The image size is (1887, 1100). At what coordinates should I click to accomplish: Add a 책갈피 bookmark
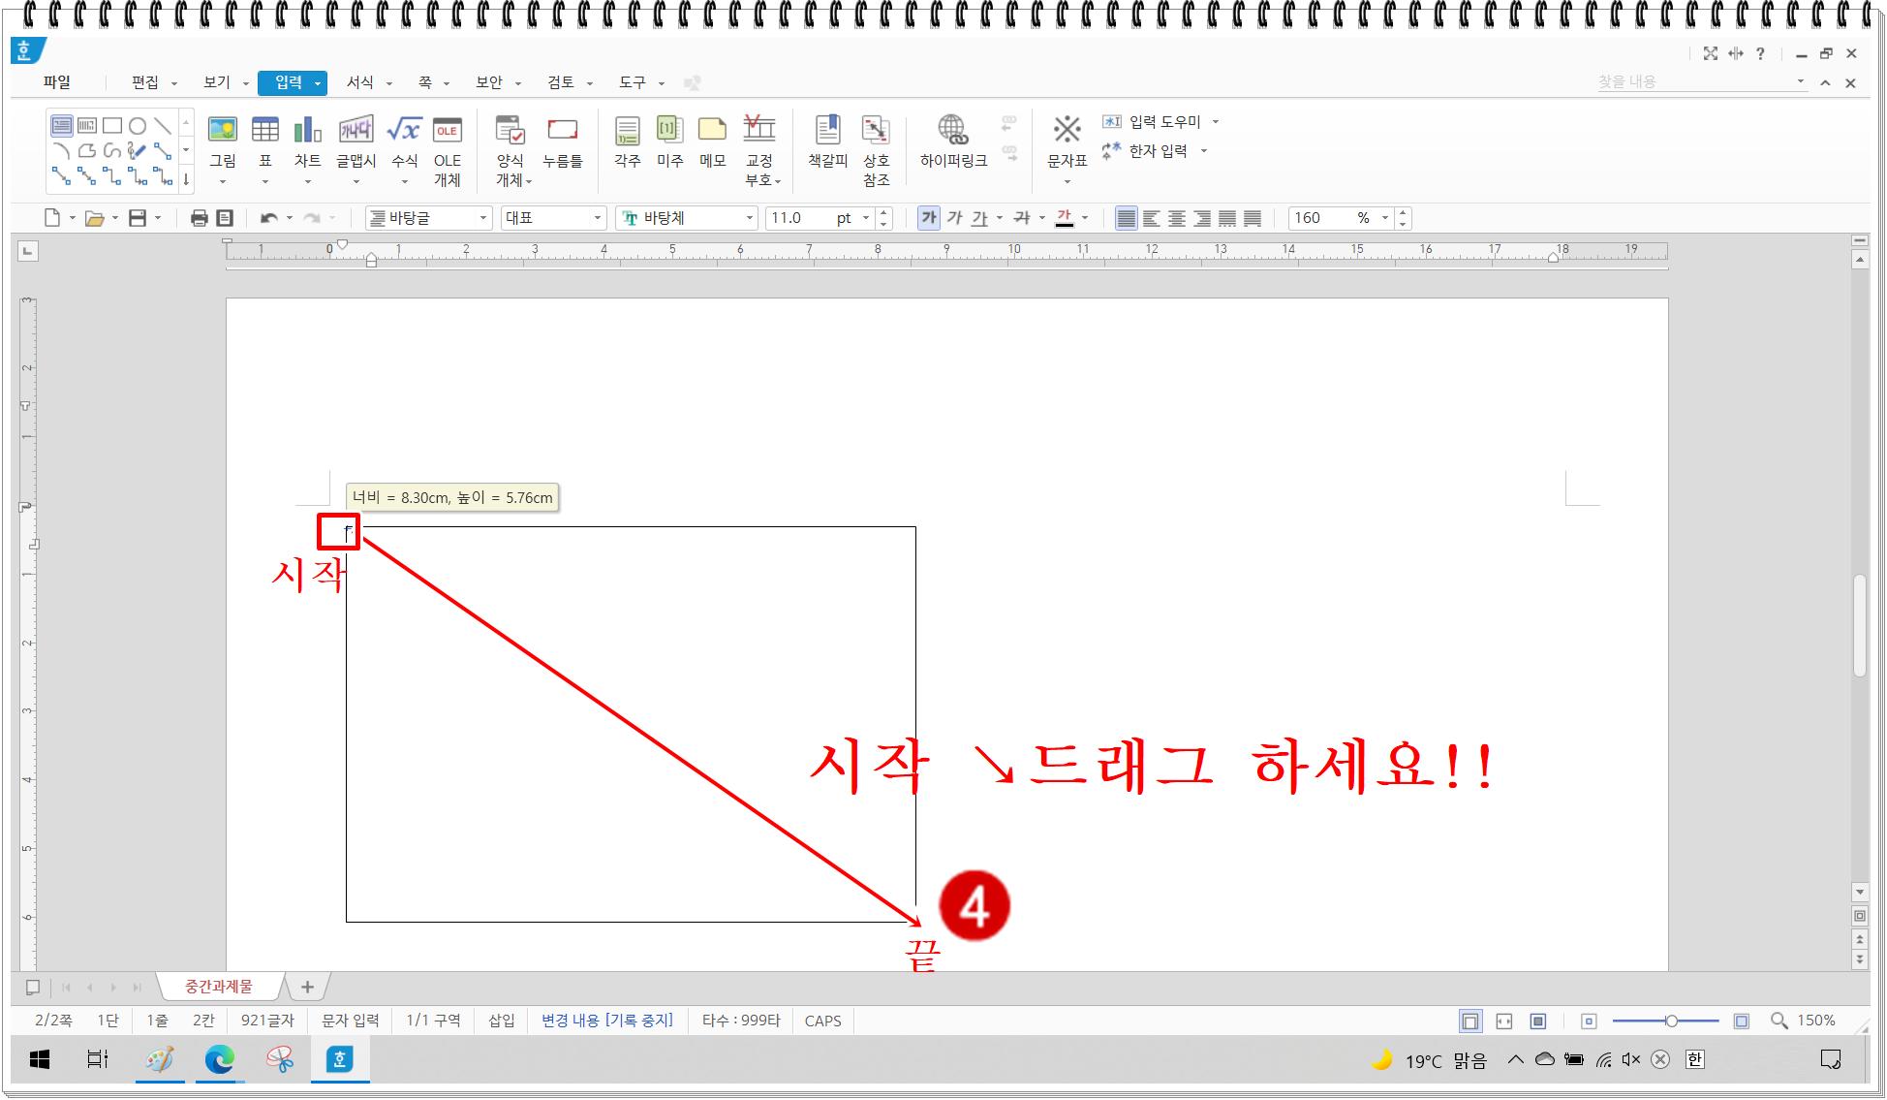point(828,141)
